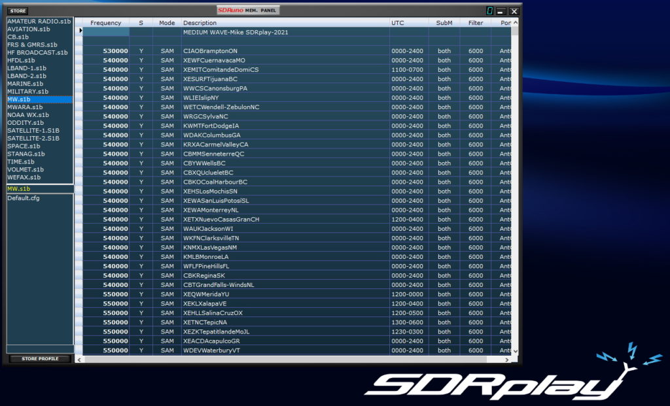Open AMATEUR RADIO.s1b bank
Screen dimensions: 670x406
39,22
